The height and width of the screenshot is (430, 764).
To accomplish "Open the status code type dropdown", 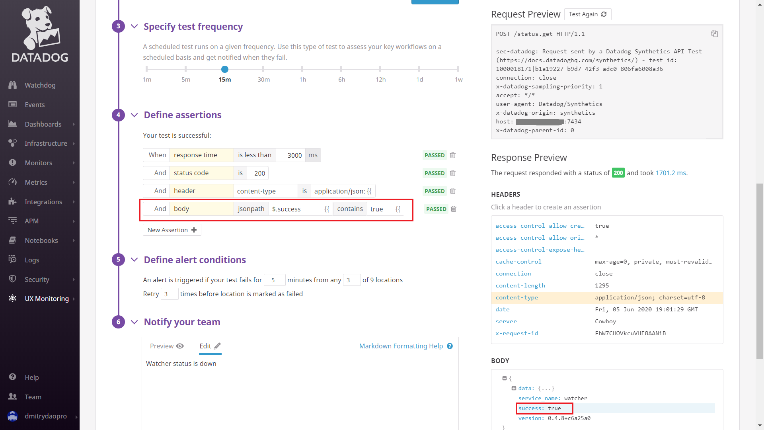I will 202,173.
